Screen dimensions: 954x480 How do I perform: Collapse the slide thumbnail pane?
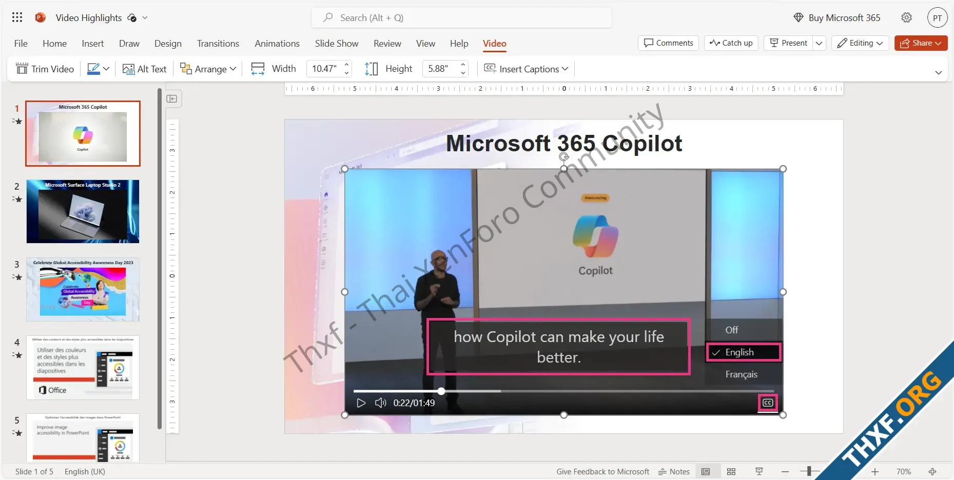click(x=172, y=98)
